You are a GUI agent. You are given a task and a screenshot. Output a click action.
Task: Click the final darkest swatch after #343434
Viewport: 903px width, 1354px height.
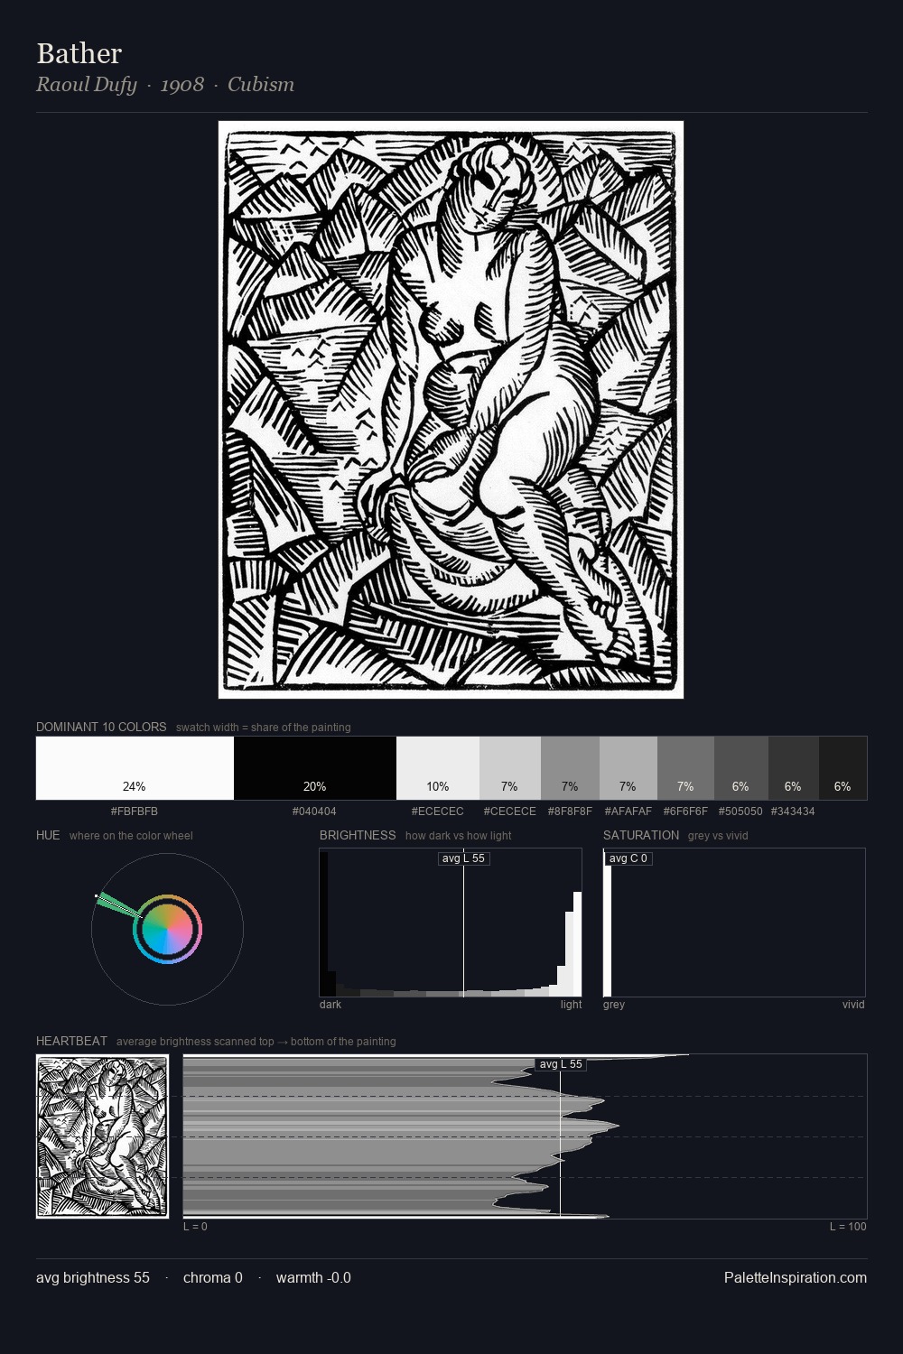coord(842,768)
